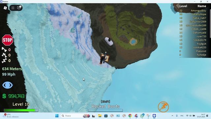Select player hxjdg14 in leaderboard
Viewport: 211px width, 119px height.
point(201,44)
